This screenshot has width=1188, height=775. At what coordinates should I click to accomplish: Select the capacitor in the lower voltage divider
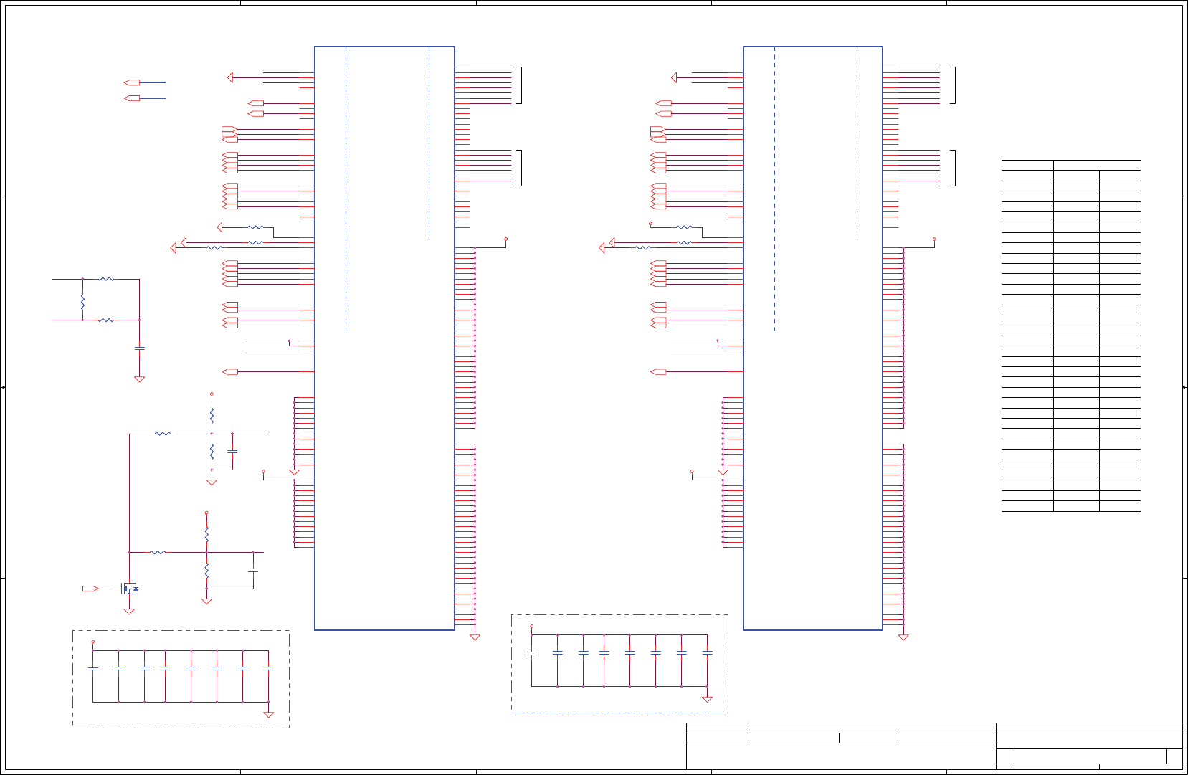[x=252, y=570]
